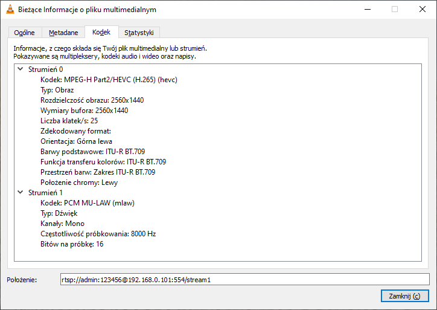
Task: Click the Zamknij (c) button
Action: point(404,295)
